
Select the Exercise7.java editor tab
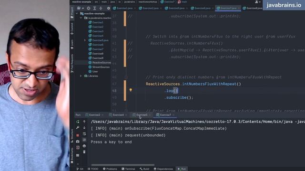click(228, 8)
